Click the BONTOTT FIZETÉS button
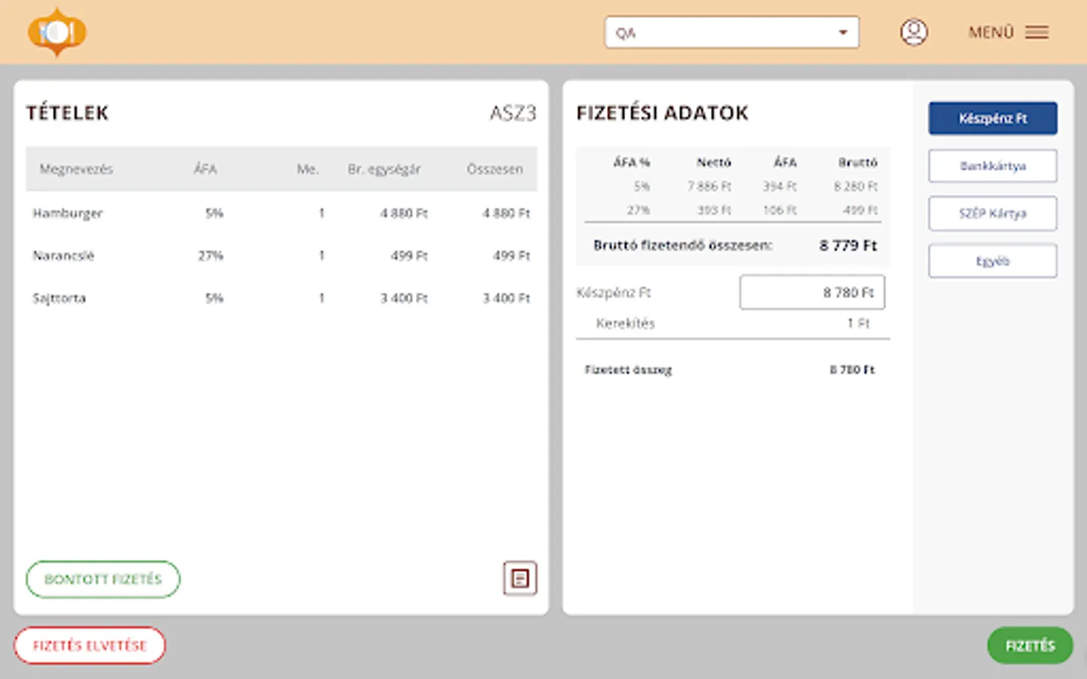The width and height of the screenshot is (1087, 679). pyautogui.click(x=103, y=579)
